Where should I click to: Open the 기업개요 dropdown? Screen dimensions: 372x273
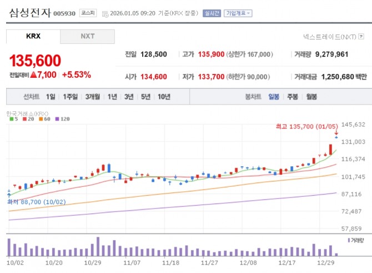click(238, 13)
